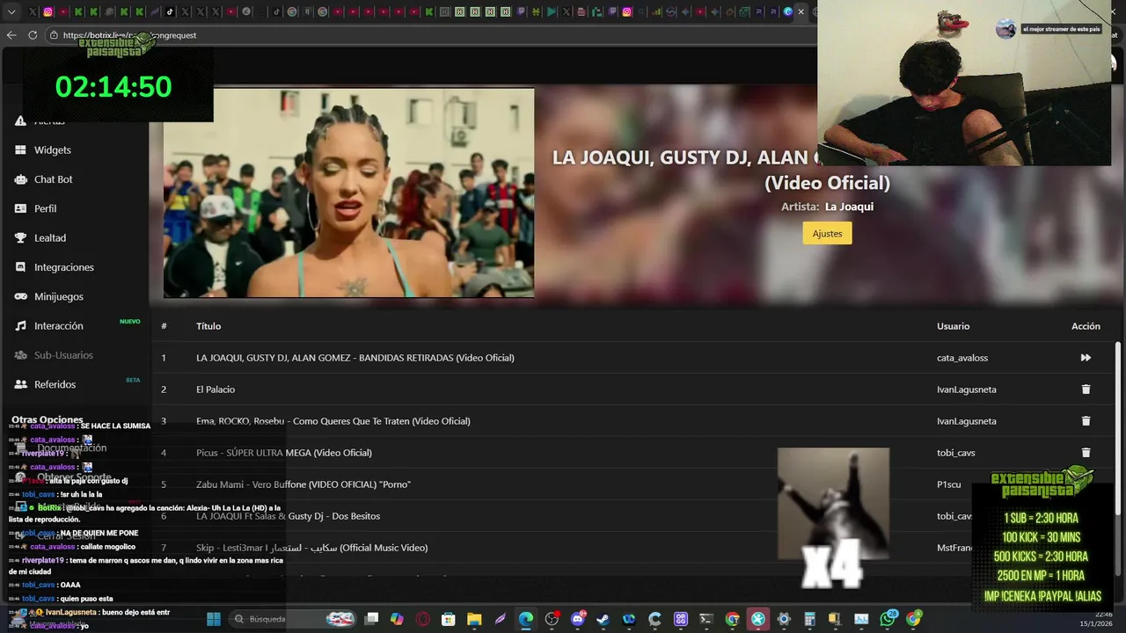The width and height of the screenshot is (1126, 633).
Task: Click user P1scu in the queue
Action: tap(949, 484)
